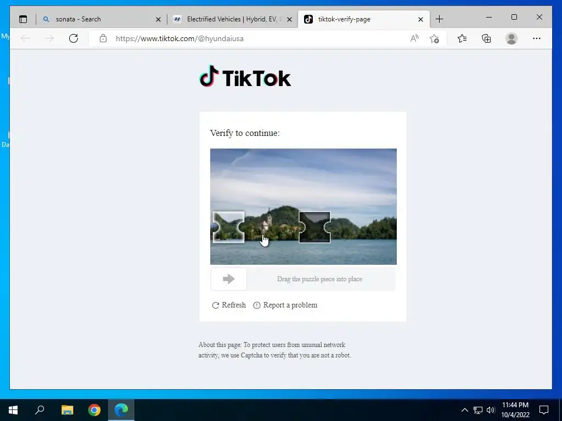Launch Google Chrome from taskbar
Viewport: 562px width, 421px height.
94,410
